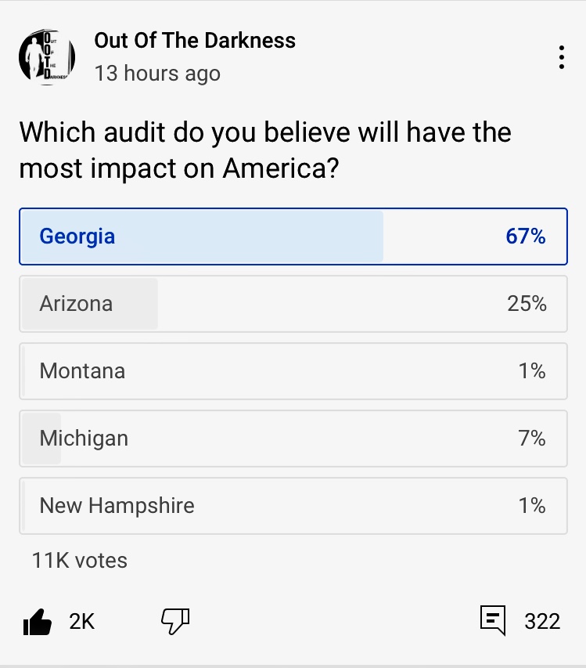The height and width of the screenshot is (668, 586).
Task: Vote for the Georgia poll option
Action: click(x=293, y=237)
